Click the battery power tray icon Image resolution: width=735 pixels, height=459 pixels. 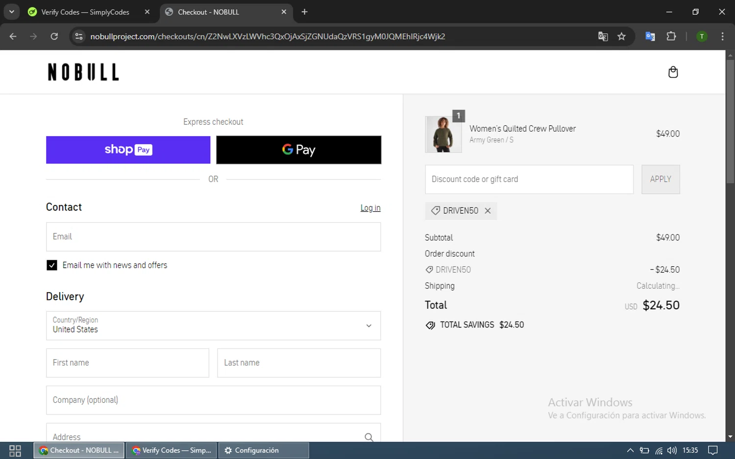click(x=645, y=451)
